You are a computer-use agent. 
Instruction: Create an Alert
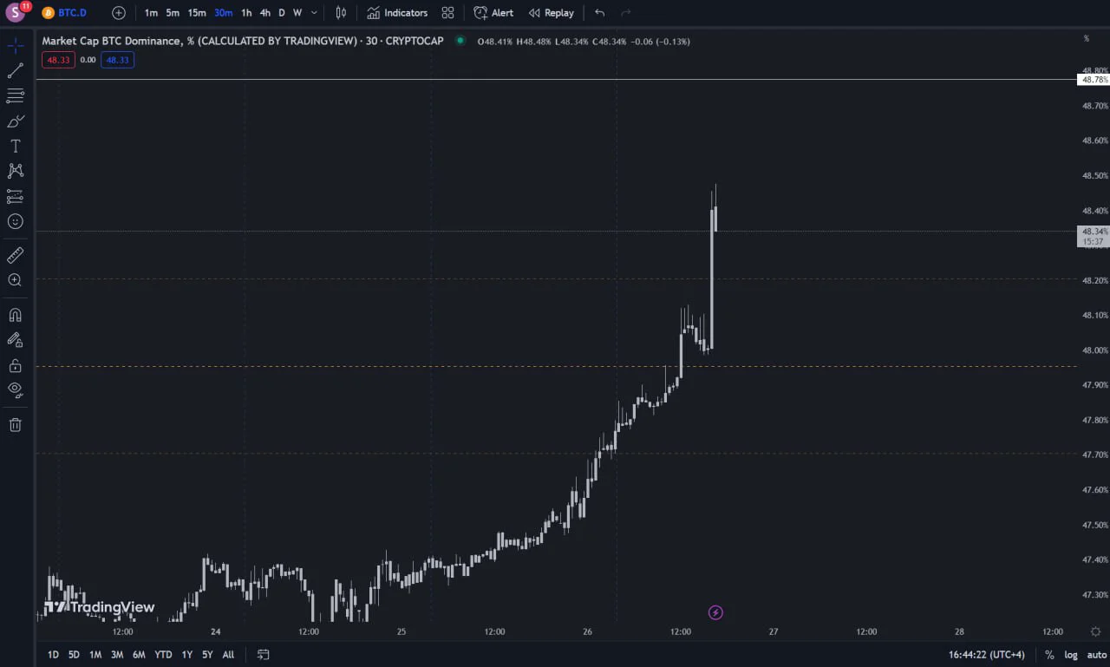tap(493, 13)
